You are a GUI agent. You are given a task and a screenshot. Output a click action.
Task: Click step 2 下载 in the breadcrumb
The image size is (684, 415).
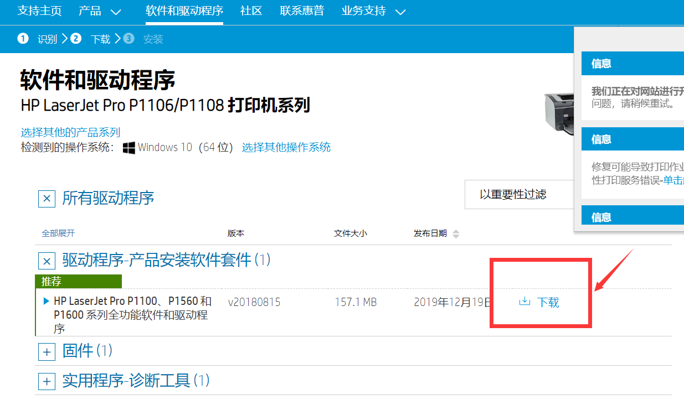coord(90,39)
